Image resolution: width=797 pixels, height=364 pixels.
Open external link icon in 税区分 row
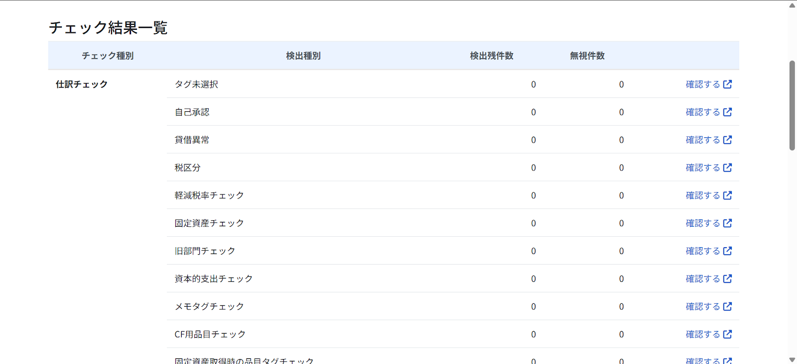(x=728, y=168)
